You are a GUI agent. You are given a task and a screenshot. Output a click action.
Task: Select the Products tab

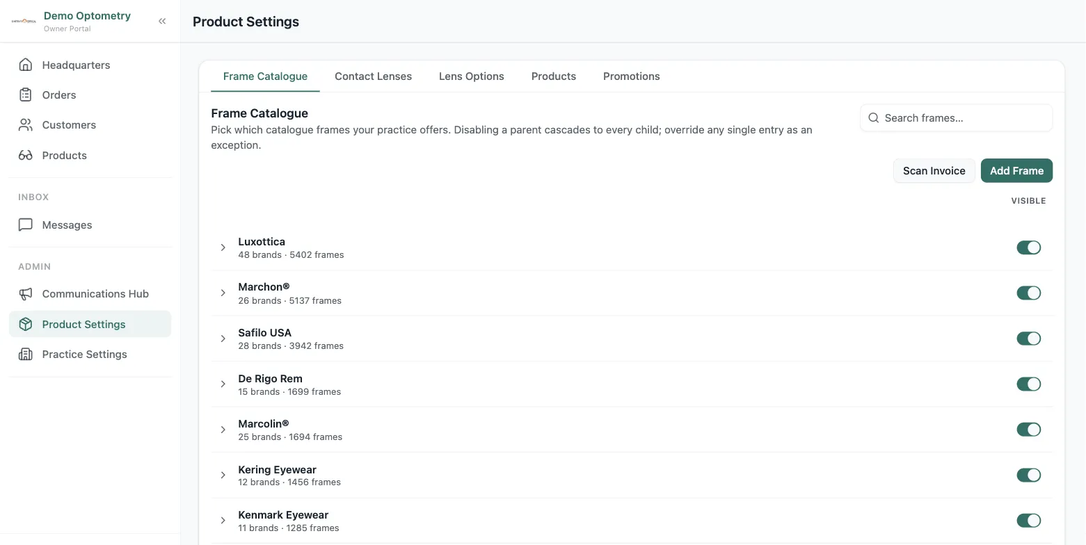point(554,76)
